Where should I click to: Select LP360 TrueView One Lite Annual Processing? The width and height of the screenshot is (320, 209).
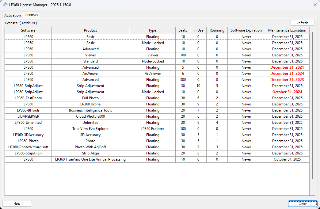tap(90, 159)
